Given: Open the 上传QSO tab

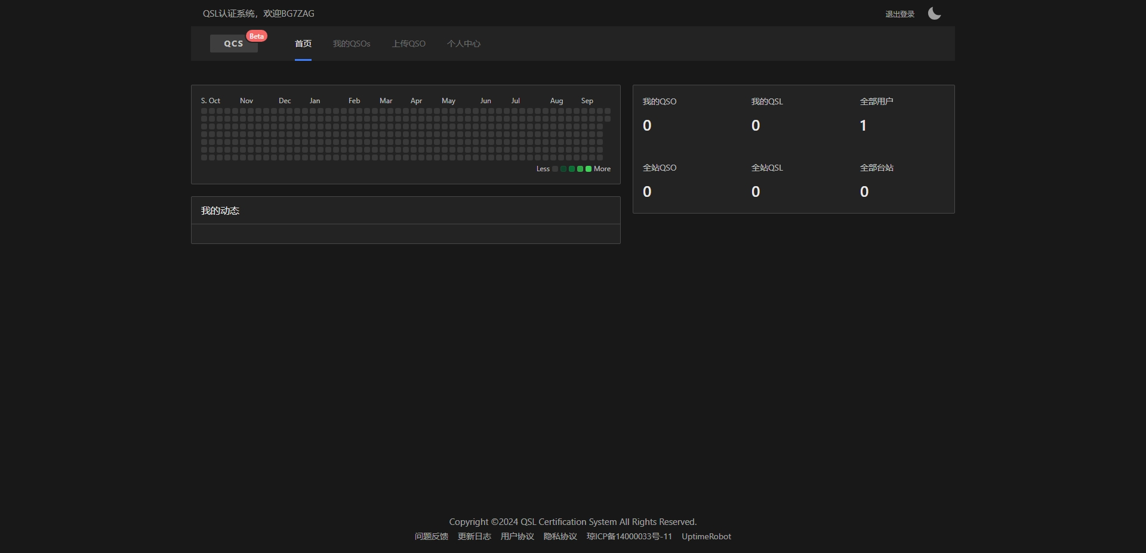Looking at the screenshot, I should click(x=409, y=44).
